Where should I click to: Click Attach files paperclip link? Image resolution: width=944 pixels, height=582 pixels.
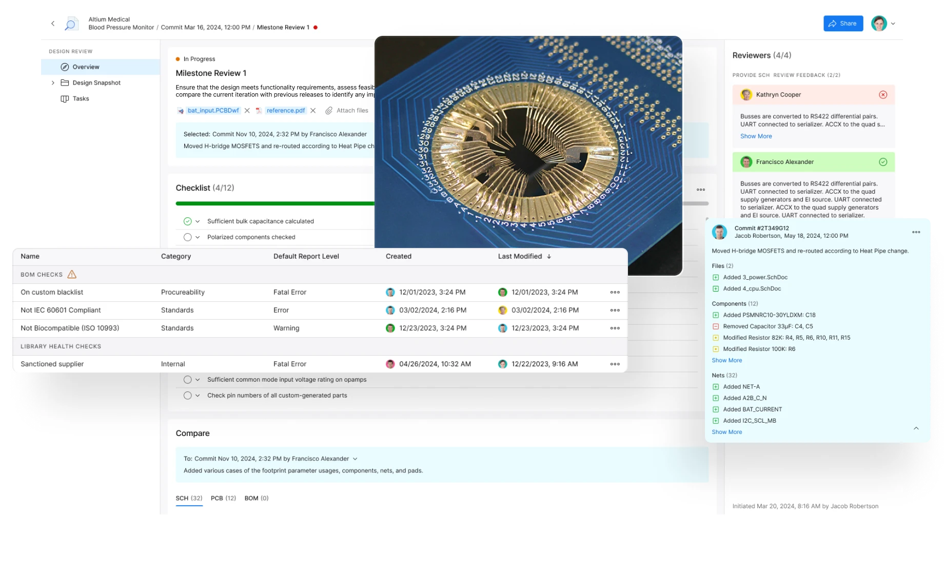coord(347,111)
